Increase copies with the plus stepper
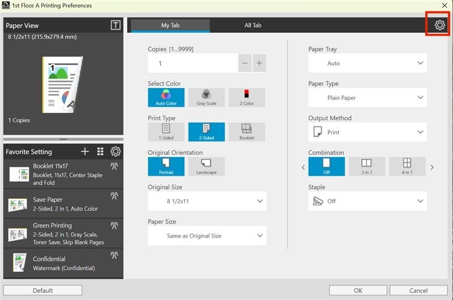 259,63
